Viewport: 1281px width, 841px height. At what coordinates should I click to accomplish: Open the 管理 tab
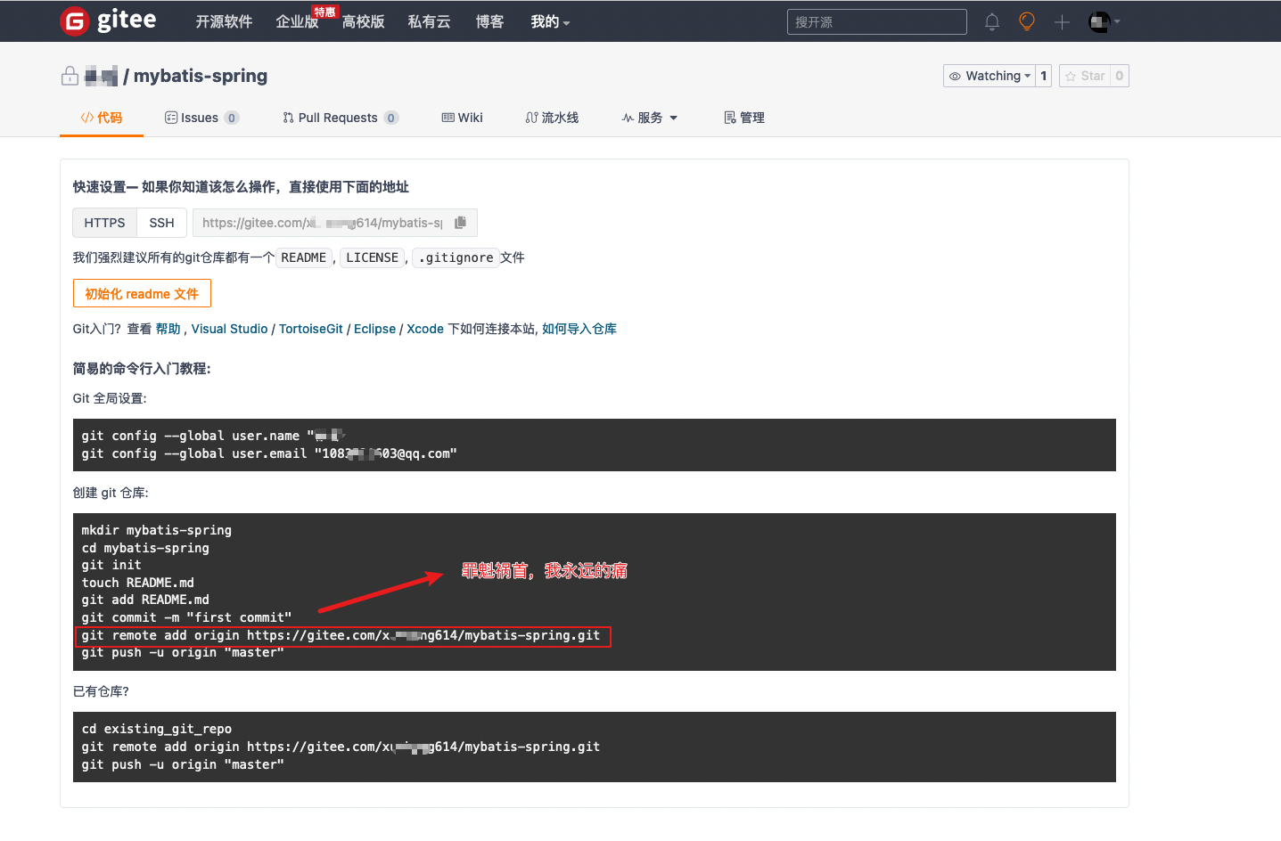[744, 118]
